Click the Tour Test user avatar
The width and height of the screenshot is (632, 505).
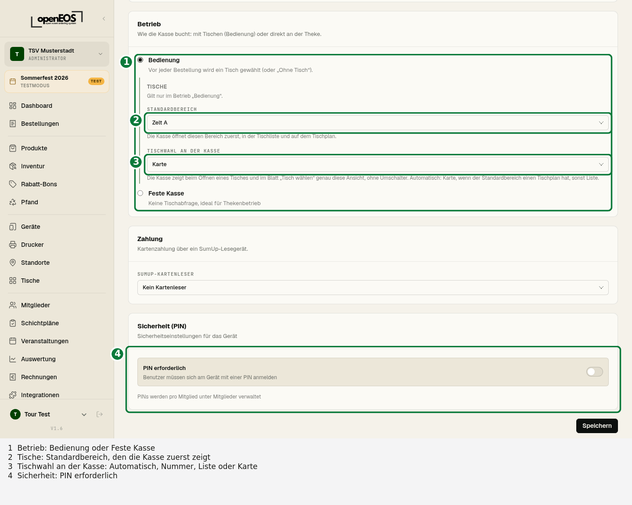[15, 414]
